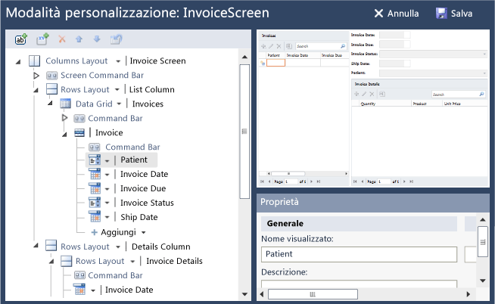The width and height of the screenshot is (495, 304).
Task: Click the Invoice Details rows layout icon
Action: pos(66,261)
